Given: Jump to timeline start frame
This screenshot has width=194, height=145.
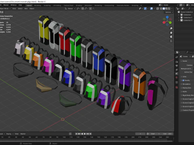Looking at the screenshot, I should coord(76,134).
